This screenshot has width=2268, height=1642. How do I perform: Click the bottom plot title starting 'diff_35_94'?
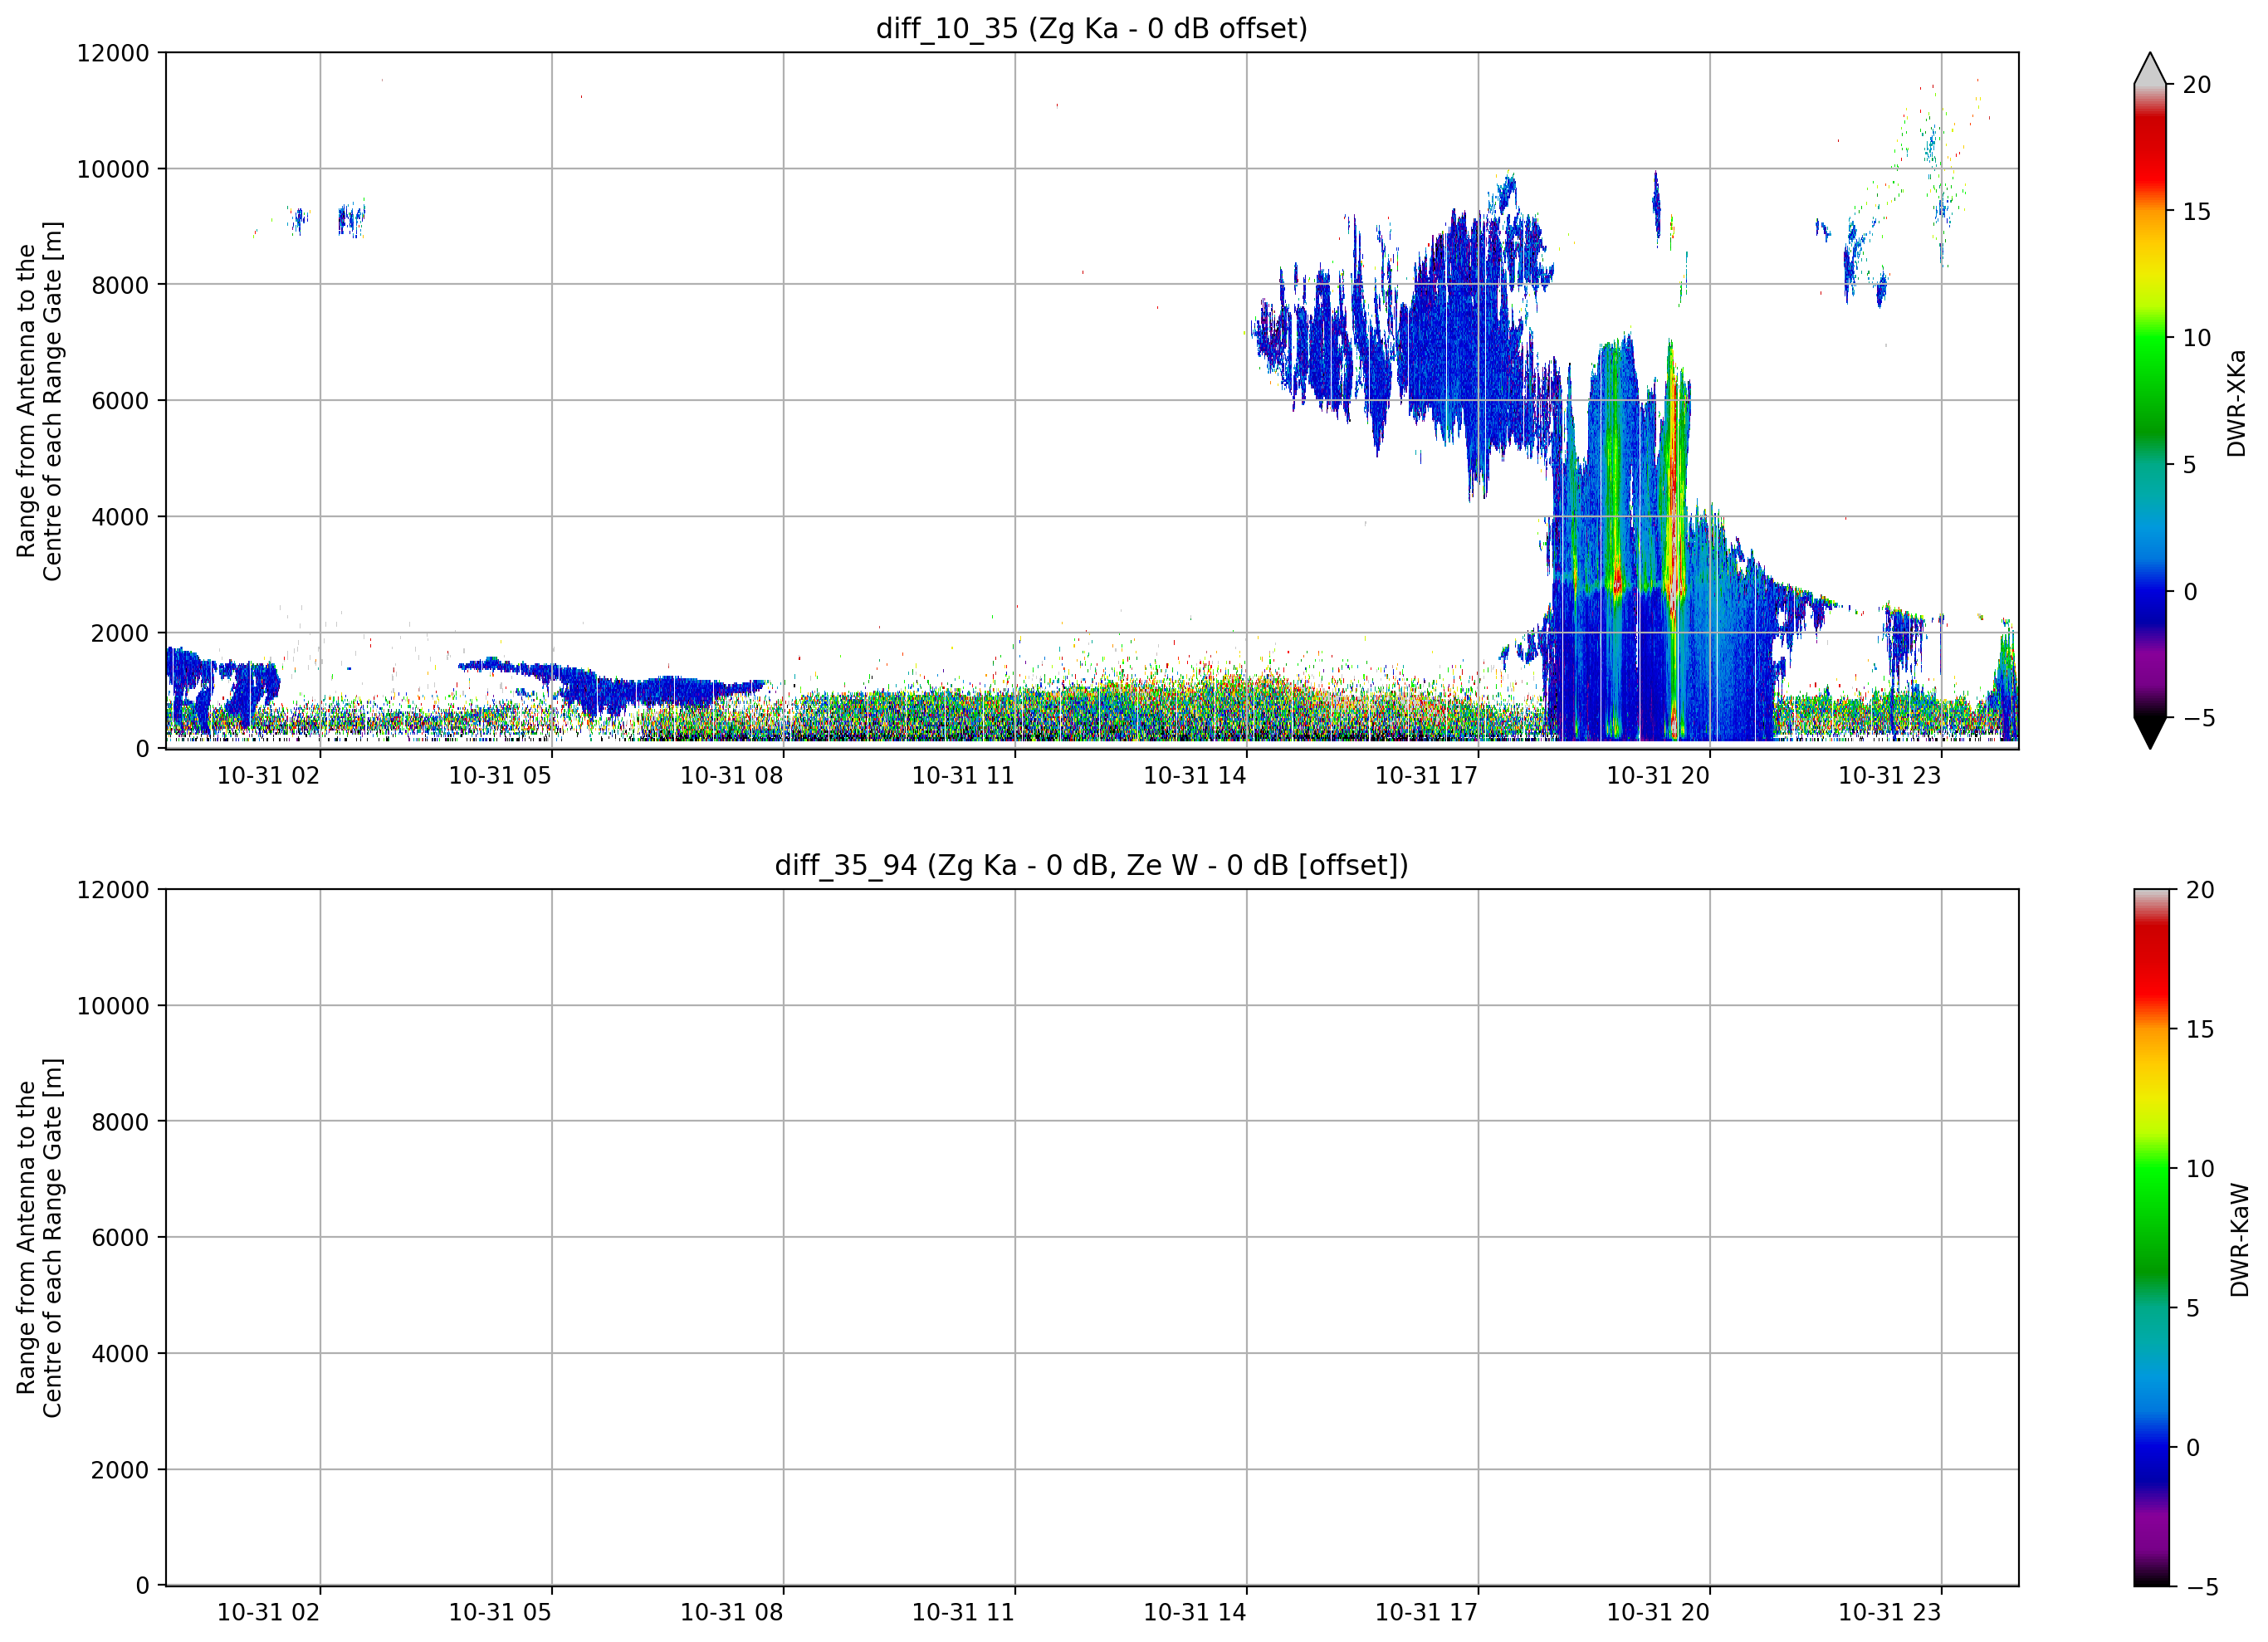(1091, 865)
